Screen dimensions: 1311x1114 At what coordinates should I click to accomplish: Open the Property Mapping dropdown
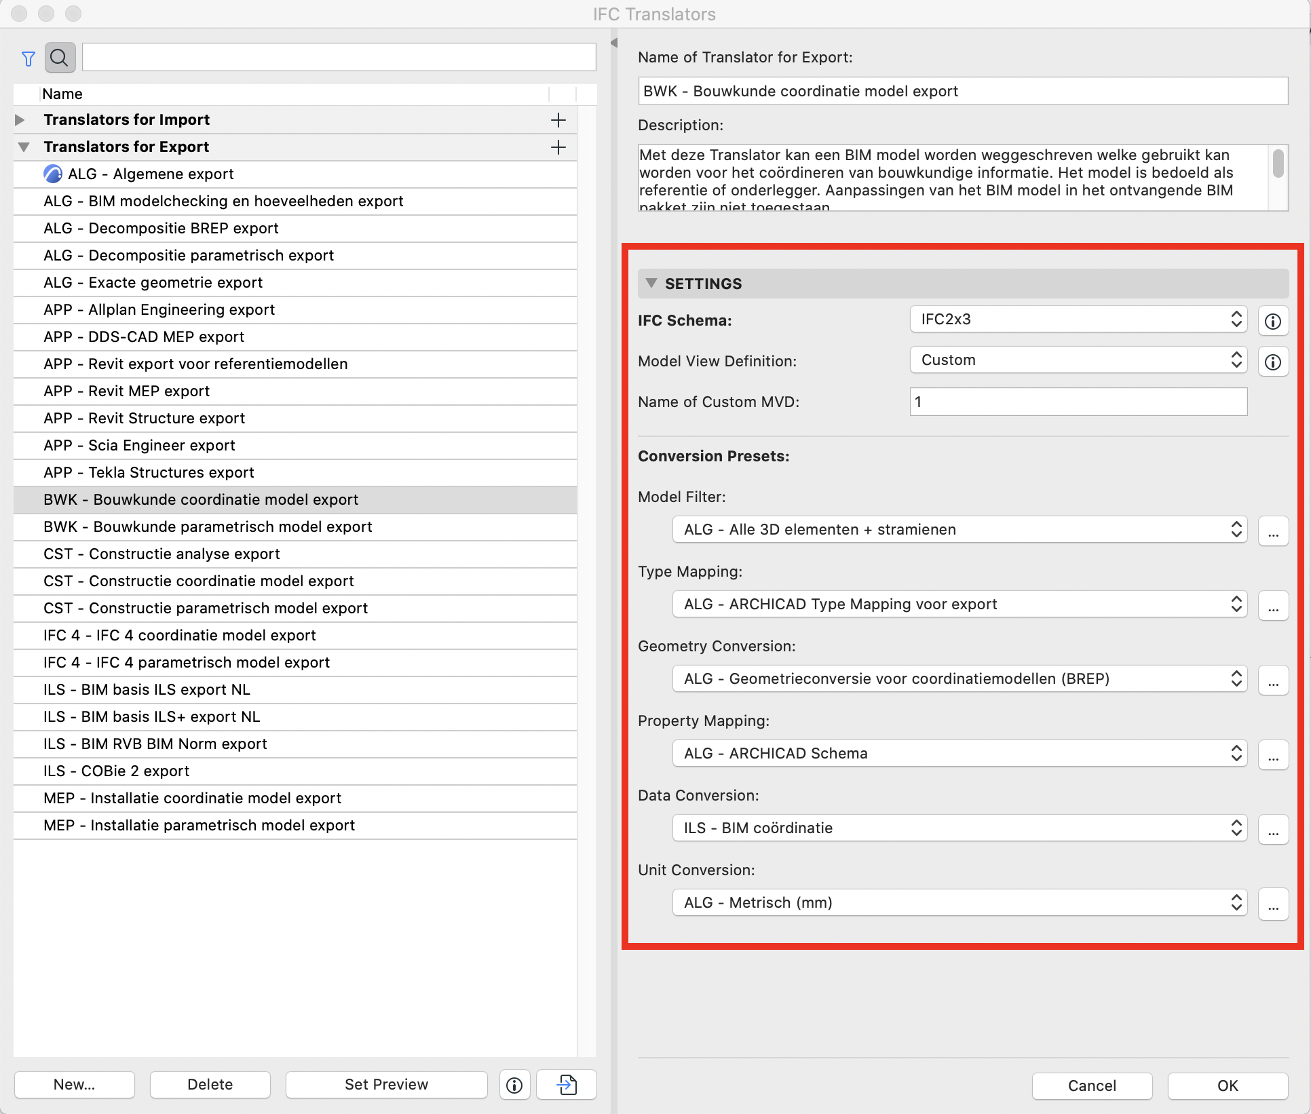[x=959, y=754]
